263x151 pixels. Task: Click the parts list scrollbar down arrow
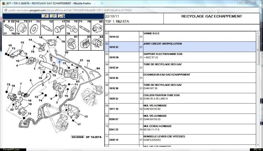(x=258, y=145)
